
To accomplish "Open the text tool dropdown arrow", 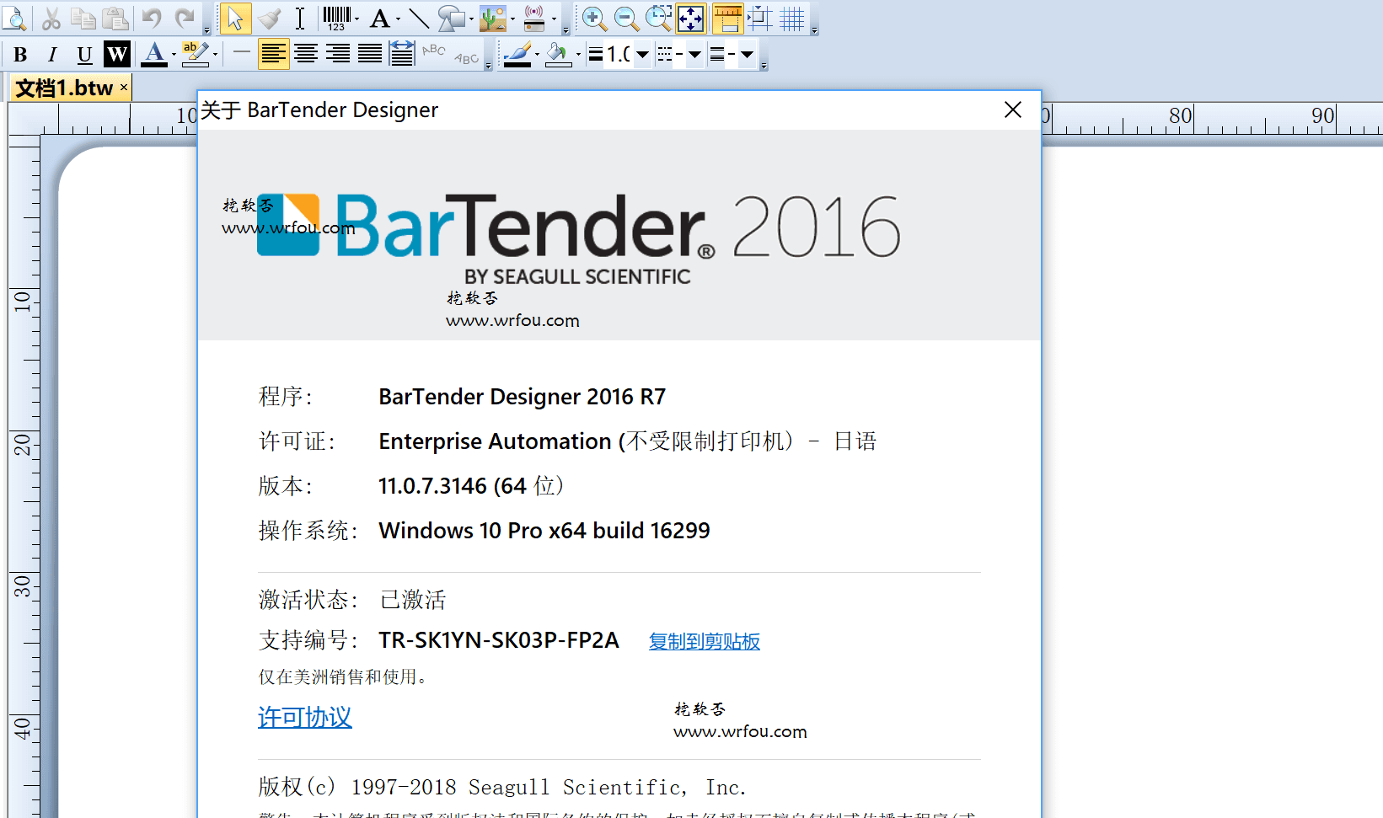I will tap(398, 19).
